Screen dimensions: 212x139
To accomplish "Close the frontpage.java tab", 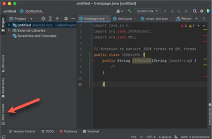I will 107,19.
